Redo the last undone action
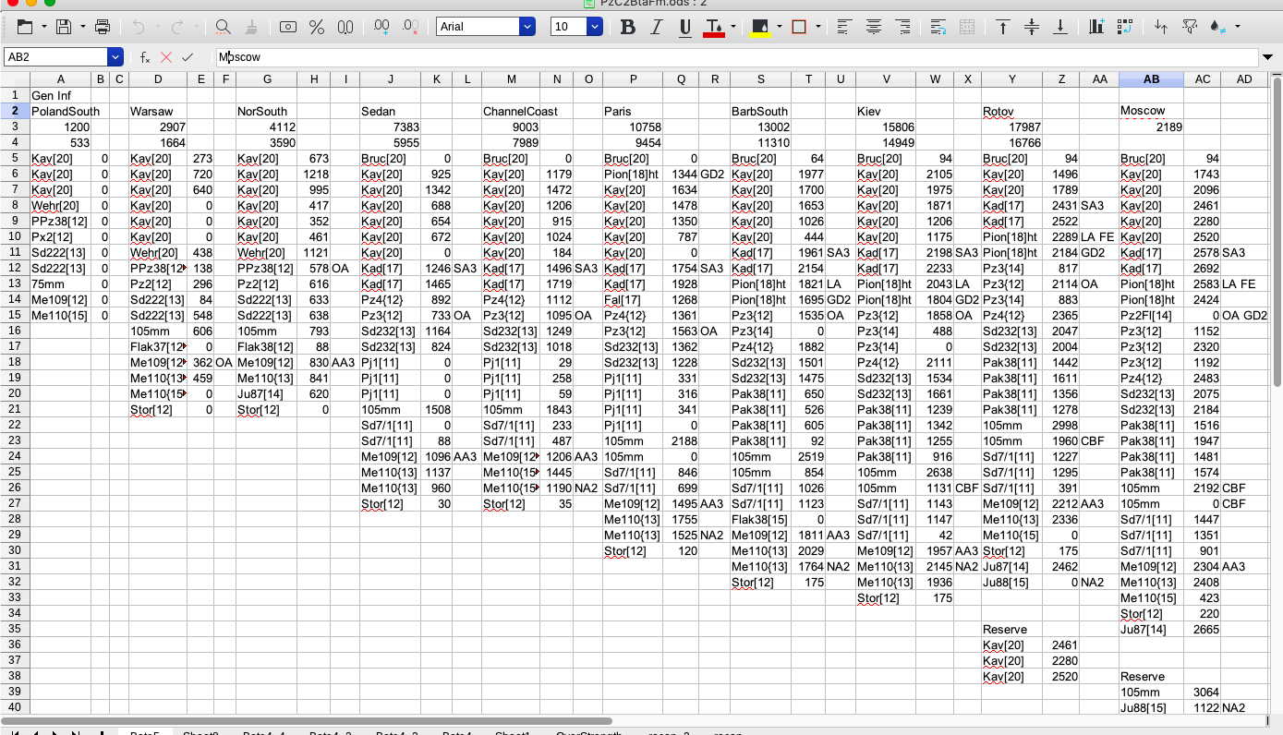Image resolution: width=1283 pixels, height=735 pixels. click(x=177, y=27)
